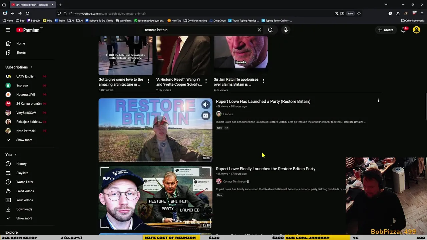This screenshot has height=240, width=427.
Task: Open 'Rupert Lowe Finally Launches' video title
Action: tap(266, 169)
